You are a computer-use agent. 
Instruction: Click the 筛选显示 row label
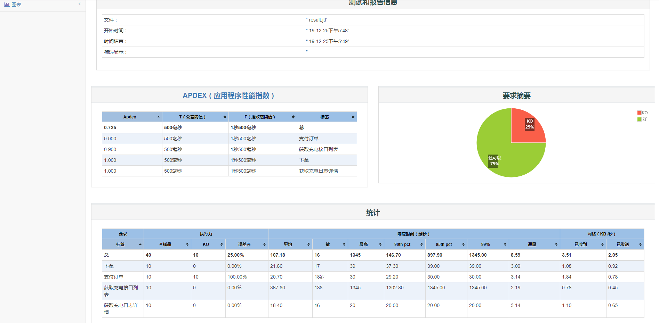click(x=116, y=52)
